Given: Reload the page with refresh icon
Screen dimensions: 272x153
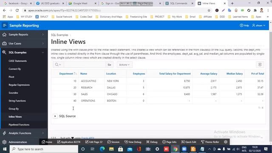Looking at the screenshot, I should tap(17, 10).
